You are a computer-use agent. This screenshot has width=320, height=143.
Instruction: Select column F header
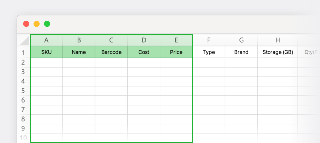coord(209,40)
